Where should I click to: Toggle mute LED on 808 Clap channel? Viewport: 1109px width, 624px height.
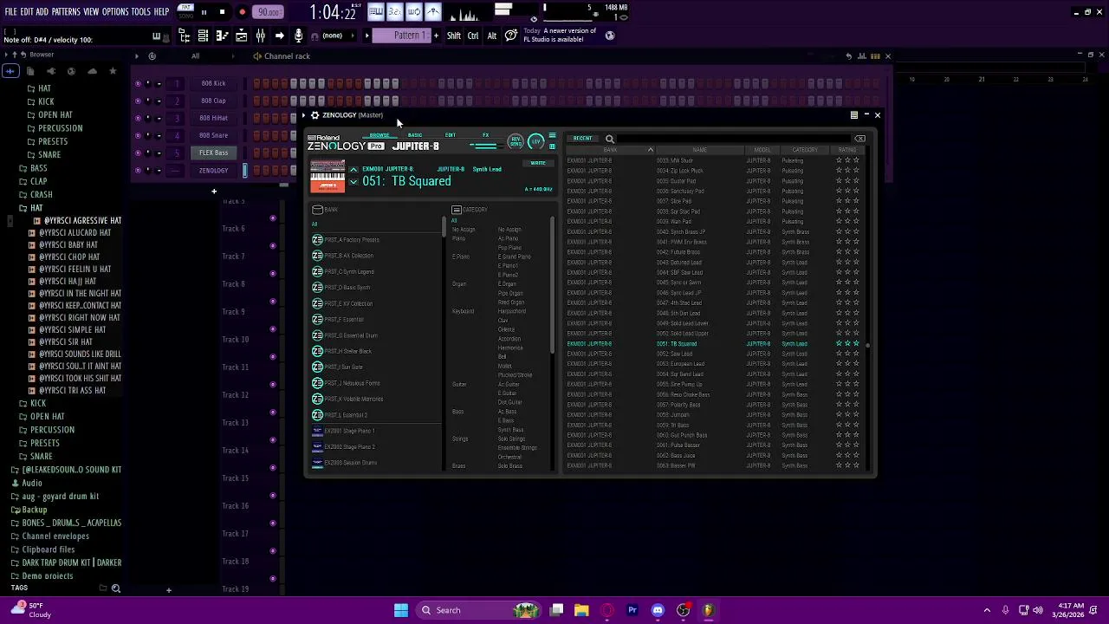point(138,101)
